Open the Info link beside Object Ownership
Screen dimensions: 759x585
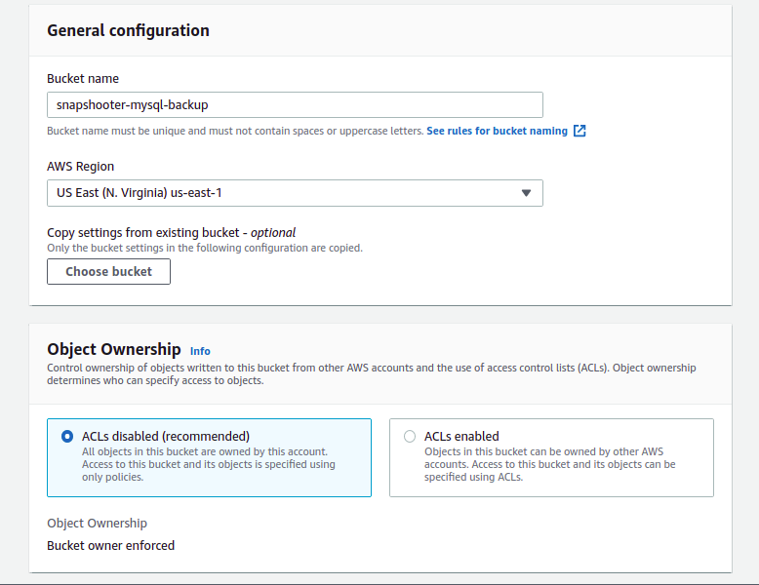point(200,351)
